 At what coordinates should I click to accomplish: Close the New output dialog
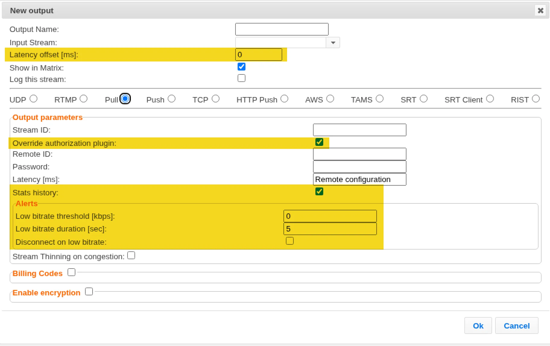coord(540,11)
